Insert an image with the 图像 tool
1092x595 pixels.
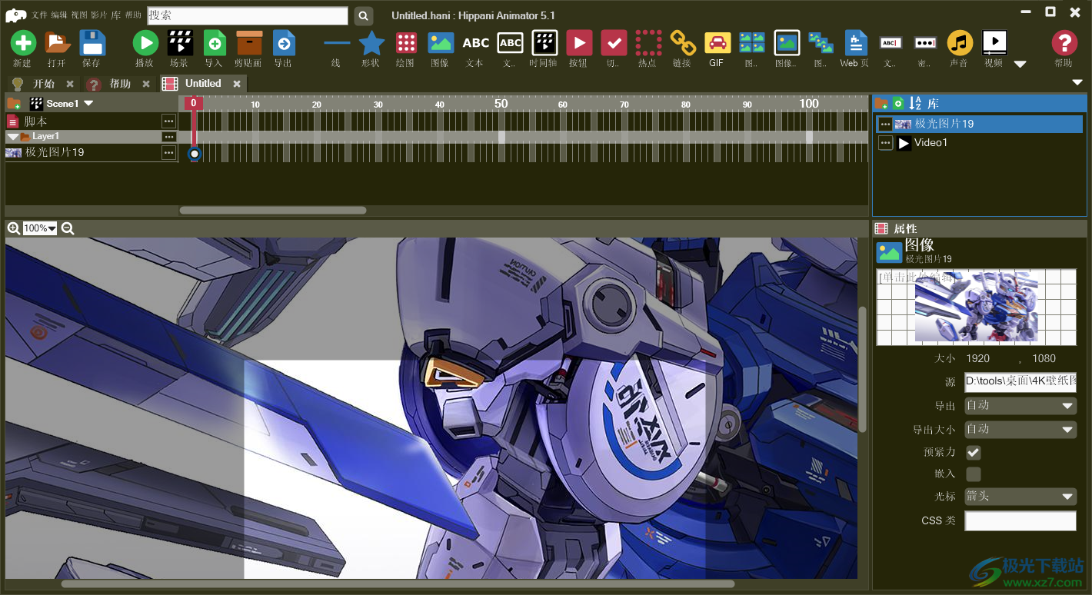pyautogui.click(x=441, y=43)
